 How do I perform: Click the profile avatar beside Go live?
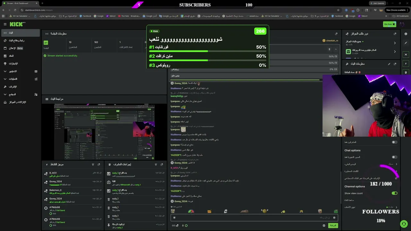tap(402, 24)
